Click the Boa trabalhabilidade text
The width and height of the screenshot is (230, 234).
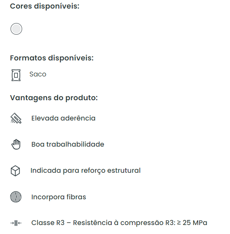coord(68,144)
